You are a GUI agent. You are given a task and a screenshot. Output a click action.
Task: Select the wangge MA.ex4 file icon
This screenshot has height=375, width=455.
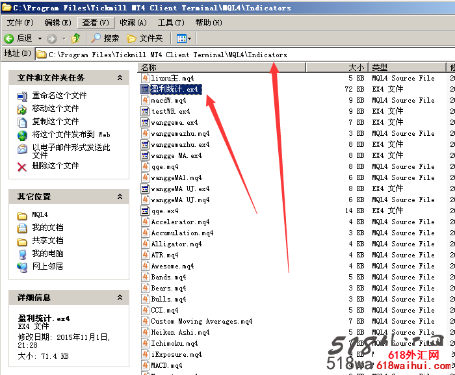(145, 155)
